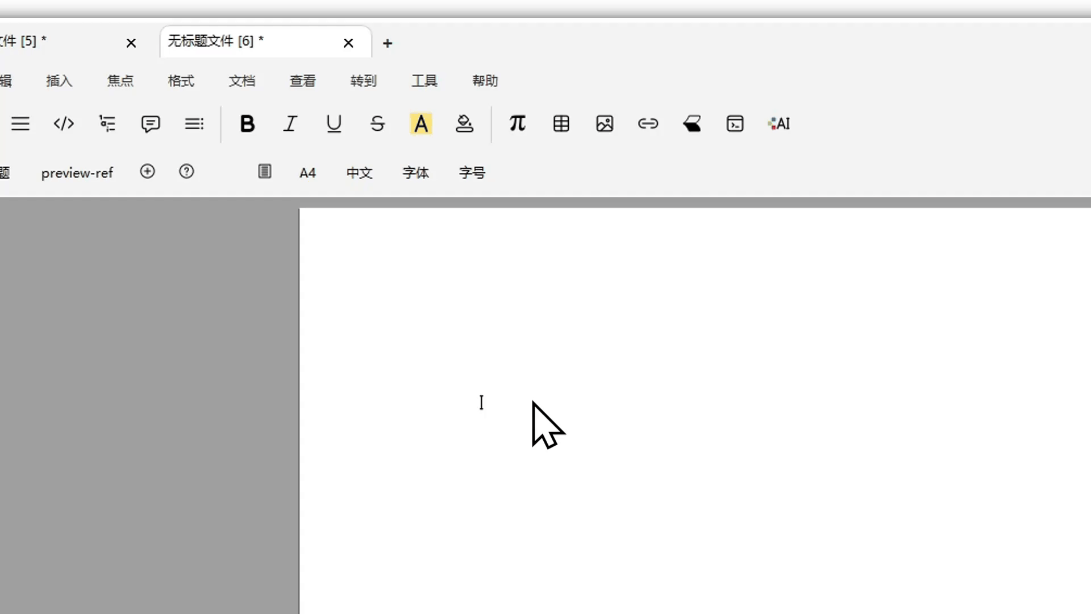The height and width of the screenshot is (614, 1091).
Task: Open the 工具 menu
Action: 424,81
